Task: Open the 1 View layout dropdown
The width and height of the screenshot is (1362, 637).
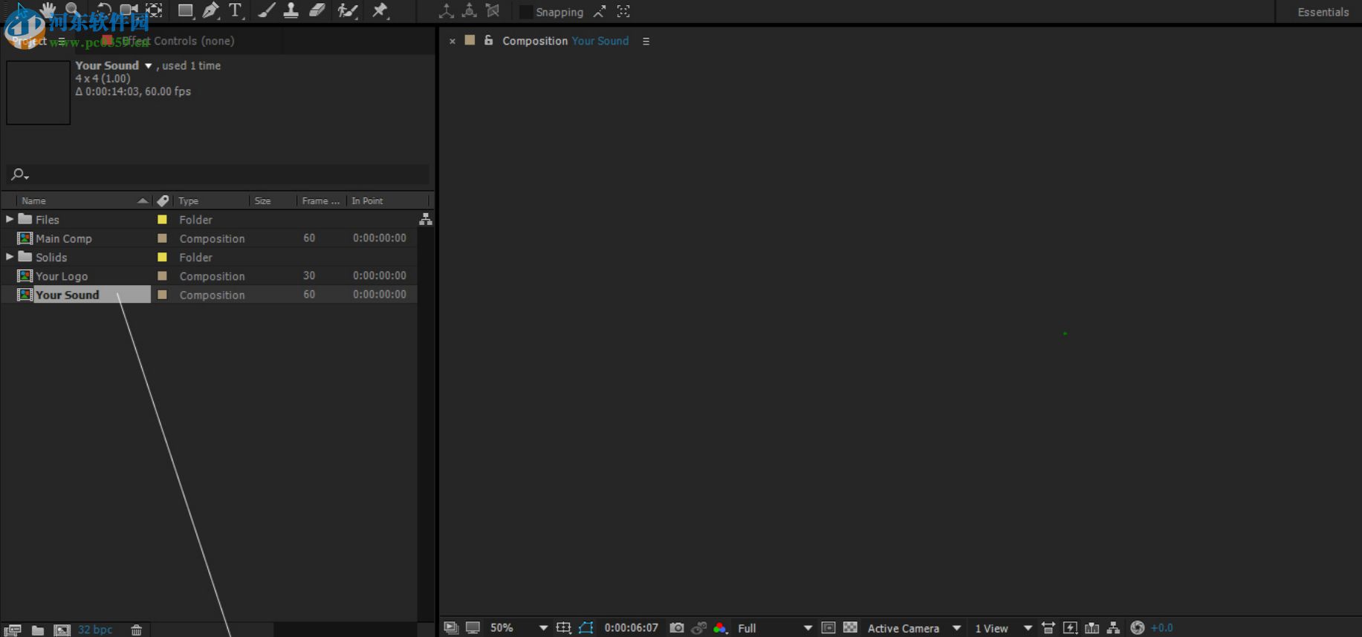Action: [1003, 628]
